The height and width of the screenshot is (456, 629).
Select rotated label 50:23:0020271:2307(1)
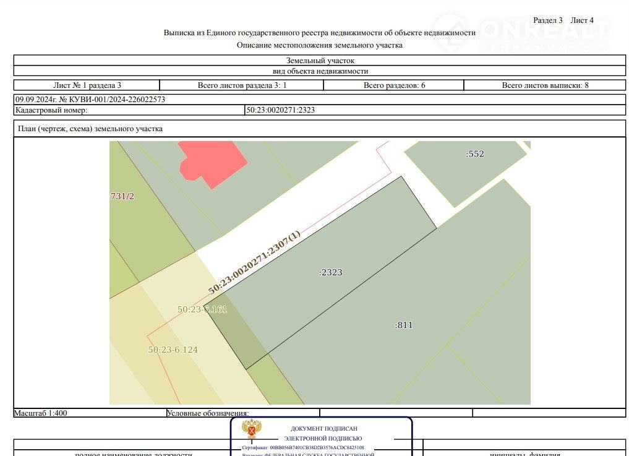[254, 262]
